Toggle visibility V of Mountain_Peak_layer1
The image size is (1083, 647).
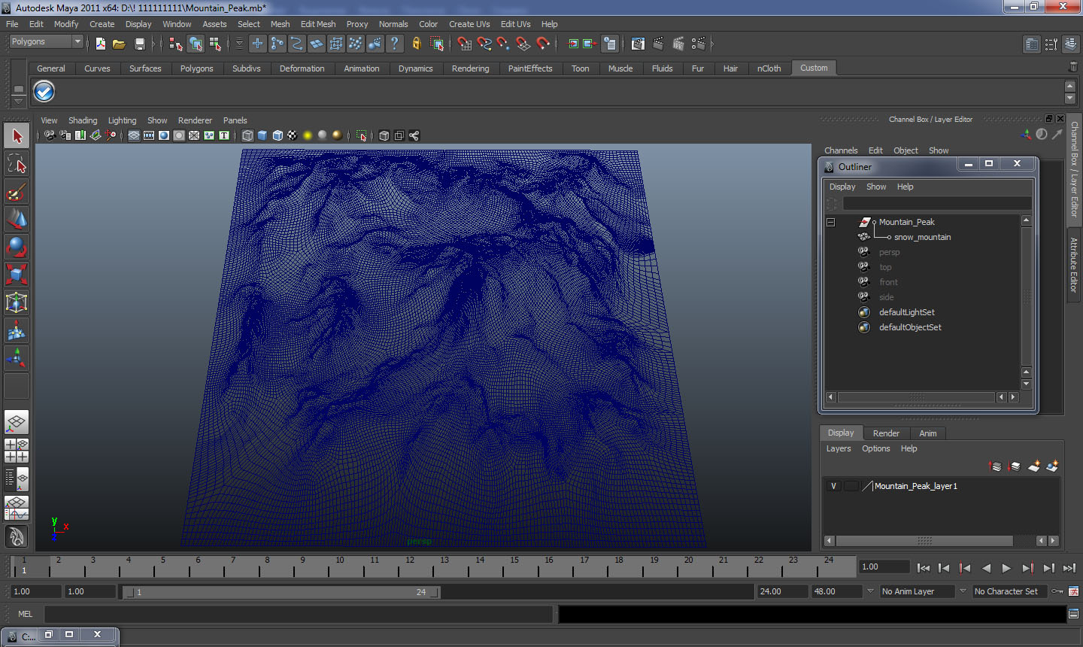point(833,486)
